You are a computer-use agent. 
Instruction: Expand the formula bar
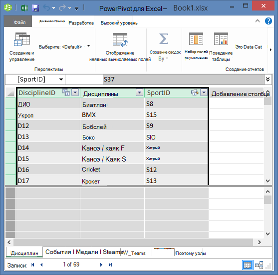268,79
